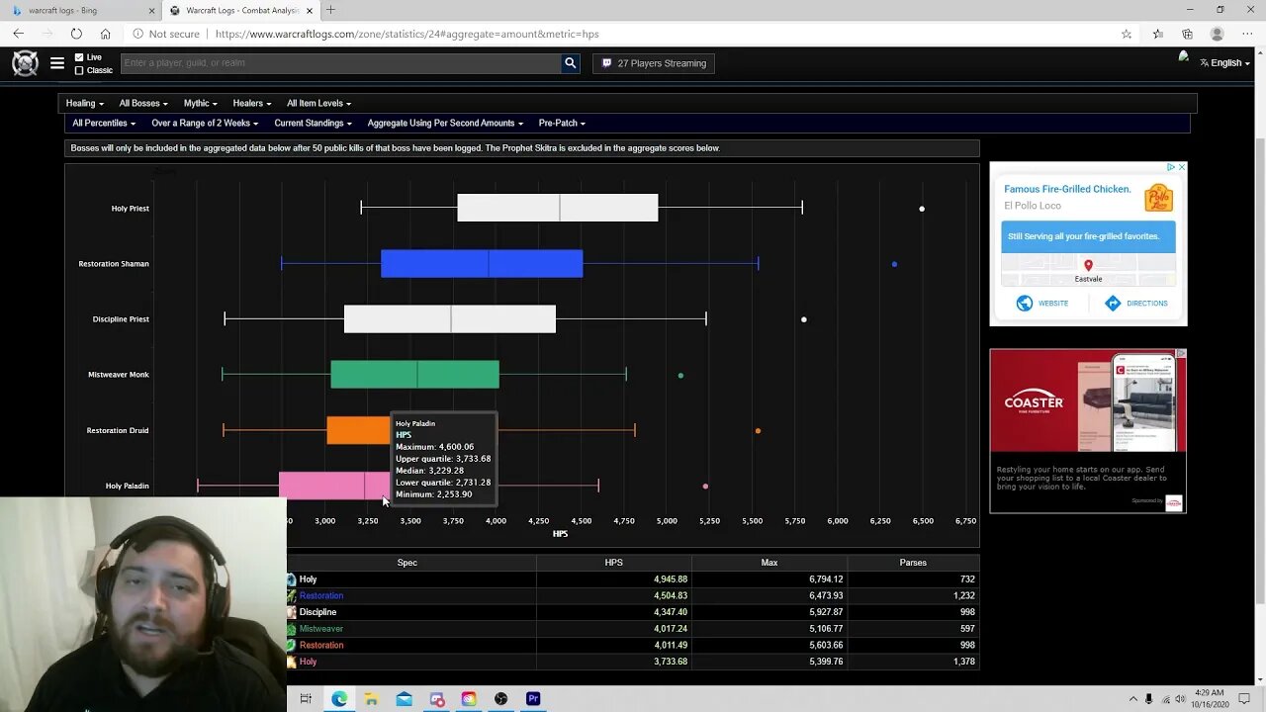Open the Shaman Restoration link in the table
1266x712 pixels.
(321, 596)
